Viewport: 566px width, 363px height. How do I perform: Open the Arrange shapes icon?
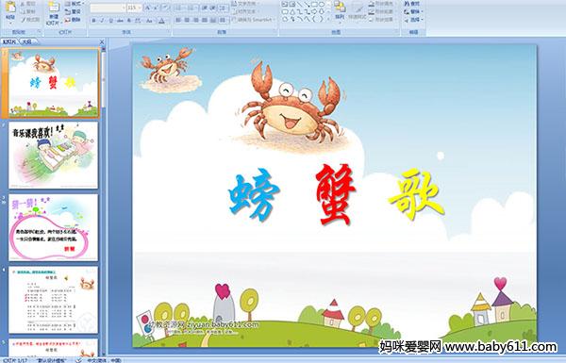click(x=340, y=7)
